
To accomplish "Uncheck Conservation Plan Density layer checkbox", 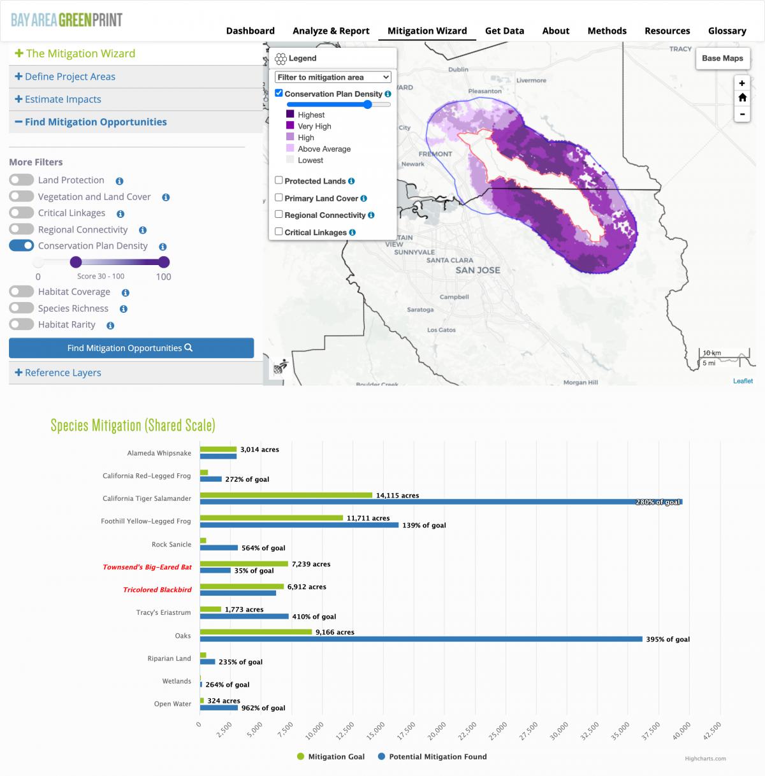I will 279,93.
